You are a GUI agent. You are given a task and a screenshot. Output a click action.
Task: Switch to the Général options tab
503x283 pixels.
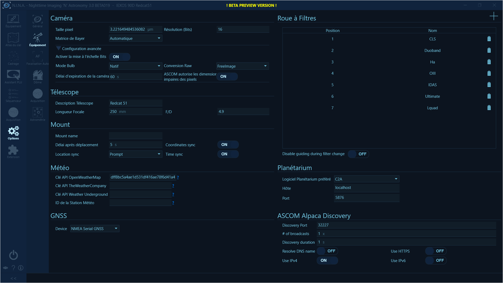coord(37,21)
